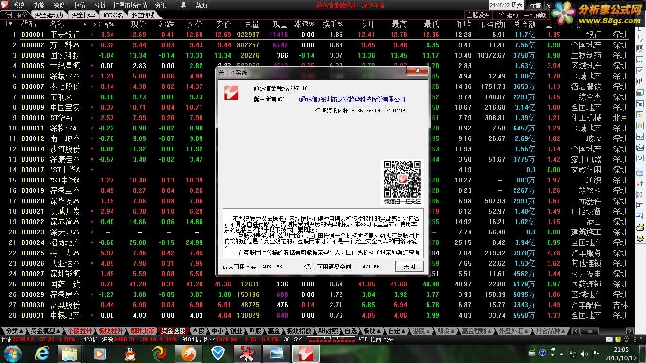The image size is (646, 363).
Task: Open the QQ penguin icon on taskbar
Action: click(x=130, y=353)
